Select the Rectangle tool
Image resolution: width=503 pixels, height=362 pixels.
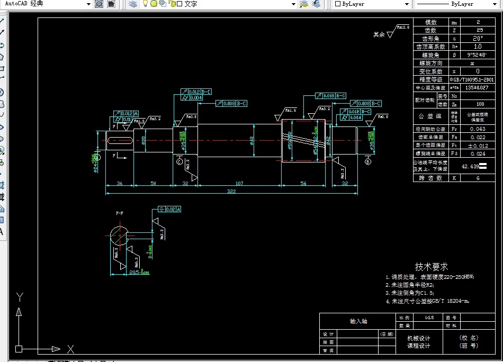pyautogui.click(x=2, y=68)
